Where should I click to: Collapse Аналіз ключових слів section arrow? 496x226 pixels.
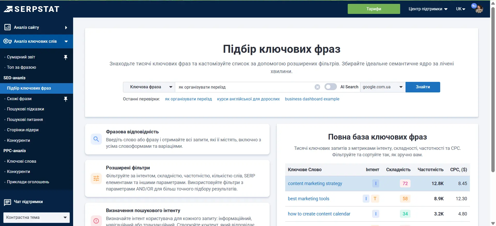tap(66, 41)
